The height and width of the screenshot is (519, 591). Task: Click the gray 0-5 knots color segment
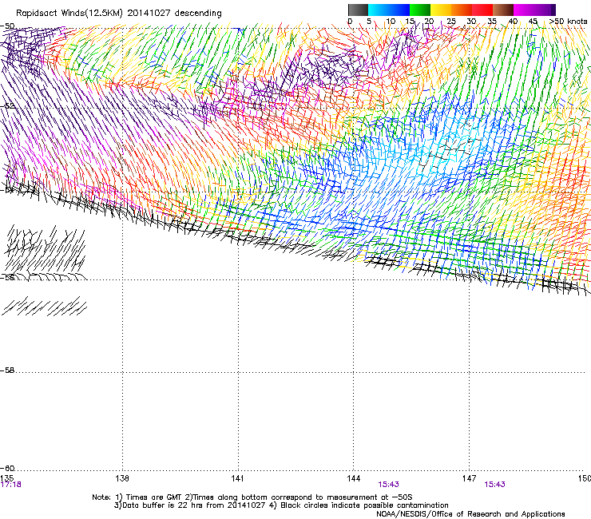(358, 10)
